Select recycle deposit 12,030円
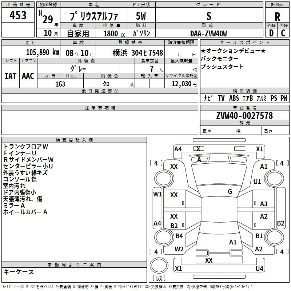This screenshot has width=291, height=291. (x=184, y=84)
